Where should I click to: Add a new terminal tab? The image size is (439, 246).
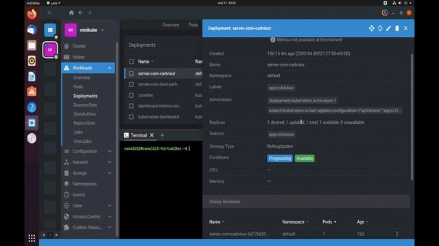162,135
